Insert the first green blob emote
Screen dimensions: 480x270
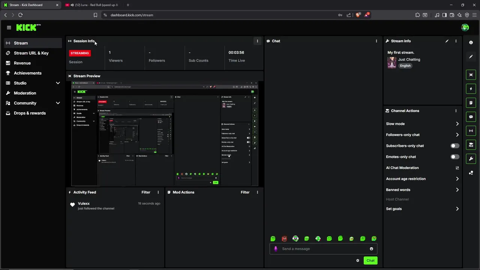coord(273,238)
